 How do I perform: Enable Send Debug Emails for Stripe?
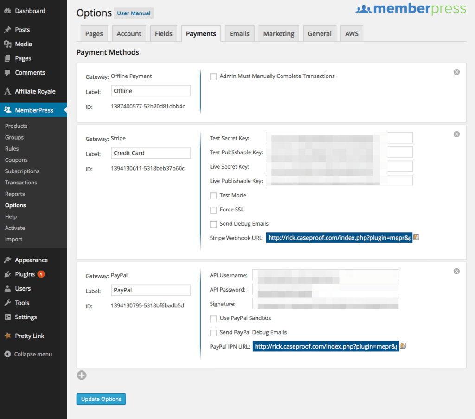coord(213,224)
